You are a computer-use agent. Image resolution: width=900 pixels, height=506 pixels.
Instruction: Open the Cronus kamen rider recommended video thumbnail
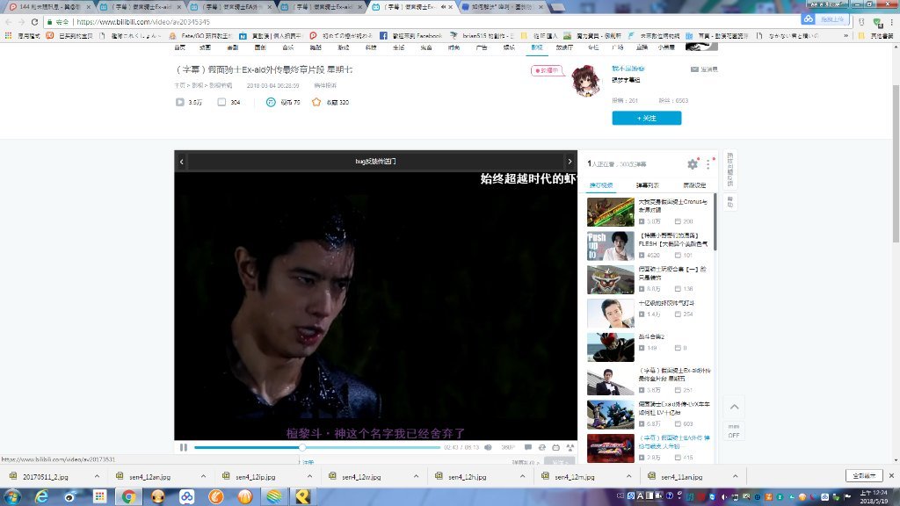(610, 213)
